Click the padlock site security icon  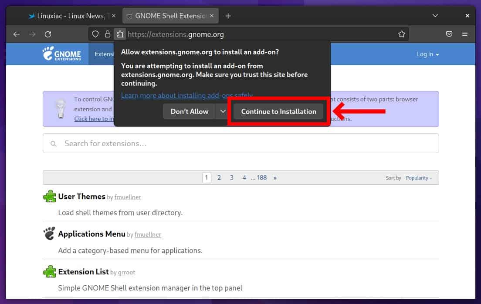tap(108, 34)
